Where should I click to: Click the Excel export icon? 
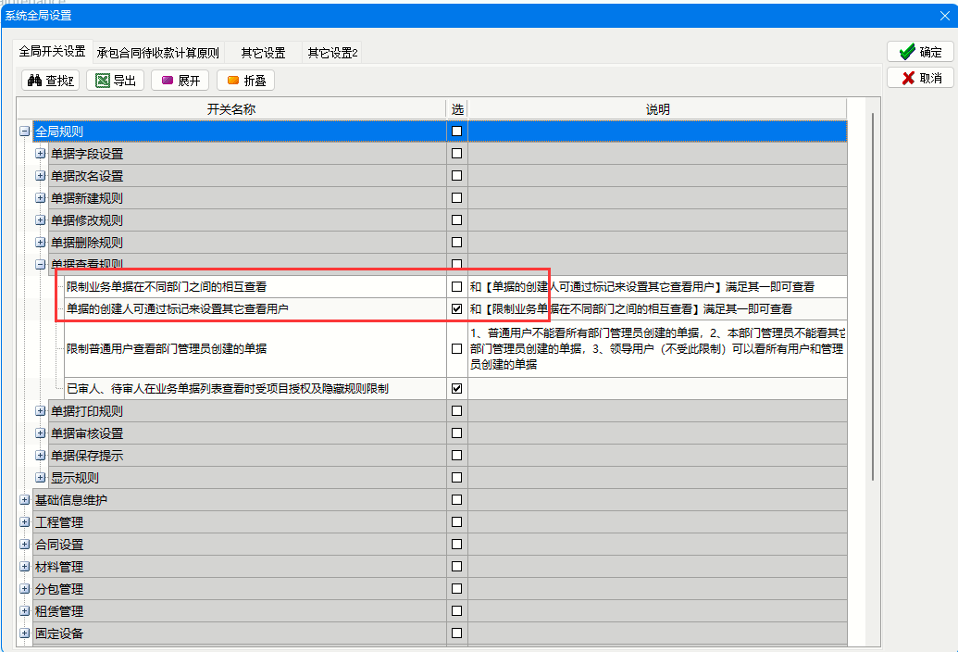point(103,81)
